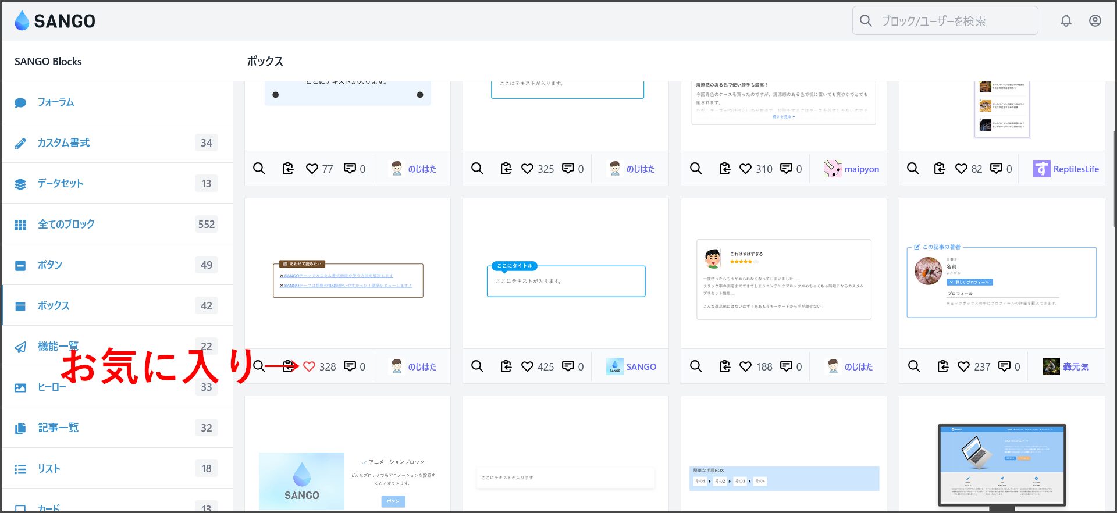The height and width of the screenshot is (513, 1117).
Task: Open the 簡単な手順BOX thumbnail
Action: coord(784,478)
